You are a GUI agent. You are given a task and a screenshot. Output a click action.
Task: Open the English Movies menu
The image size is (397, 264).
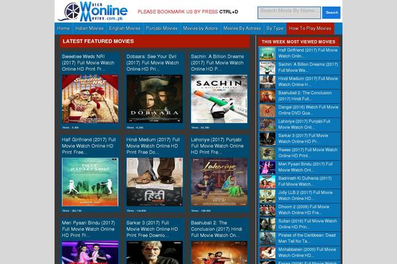pos(124,28)
